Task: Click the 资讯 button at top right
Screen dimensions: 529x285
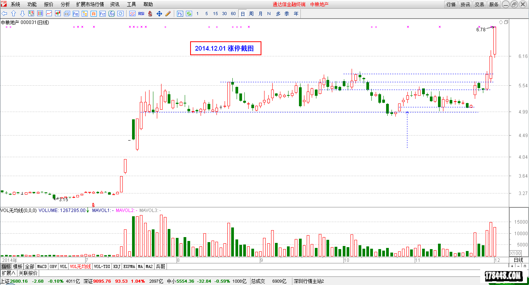Action: [x=465, y=4]
